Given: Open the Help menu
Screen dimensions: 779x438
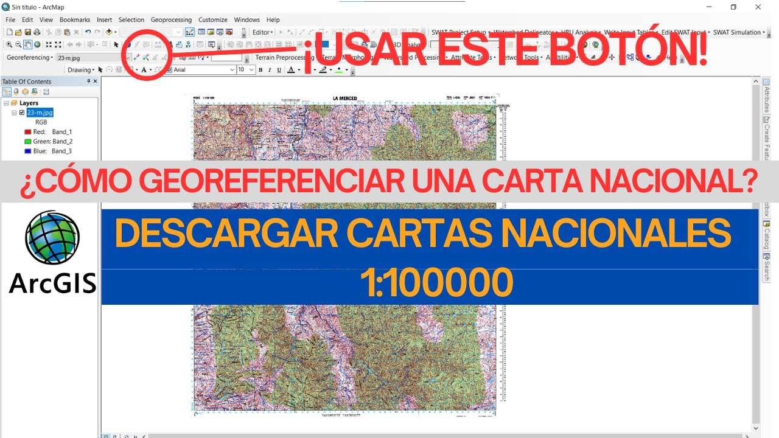Looking at the screenshot, I should coord(273,19).
